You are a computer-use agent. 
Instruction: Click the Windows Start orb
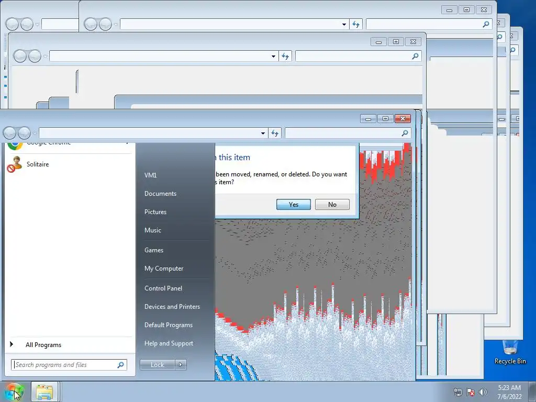14,392
